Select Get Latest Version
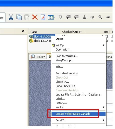115x129 pixels. (x=78, y=73)
